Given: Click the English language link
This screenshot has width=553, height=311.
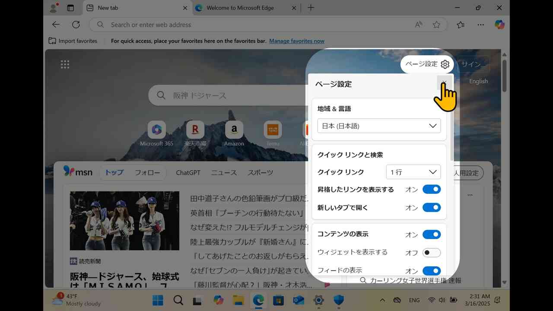Looking at the screenshot, I should 478,81.
